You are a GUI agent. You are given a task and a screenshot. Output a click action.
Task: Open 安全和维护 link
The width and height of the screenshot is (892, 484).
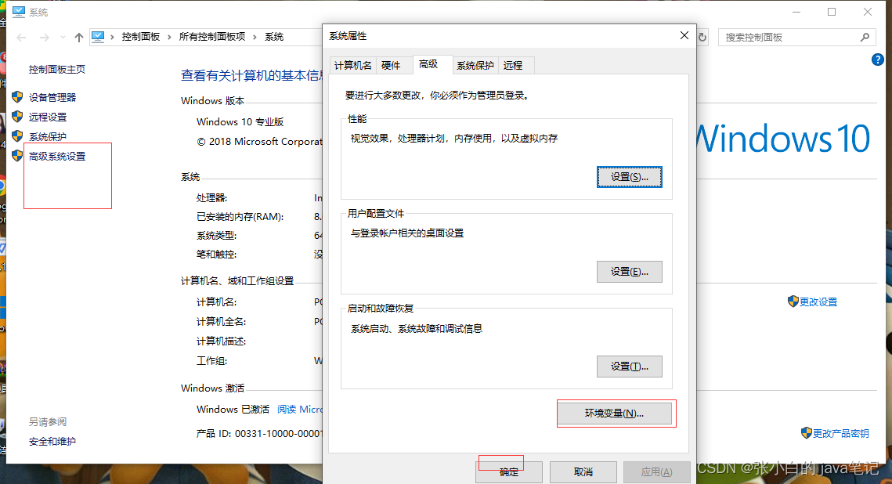(52, 442)
